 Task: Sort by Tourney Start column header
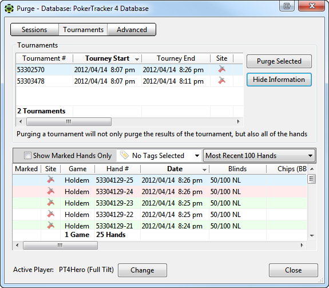[107, 58]
